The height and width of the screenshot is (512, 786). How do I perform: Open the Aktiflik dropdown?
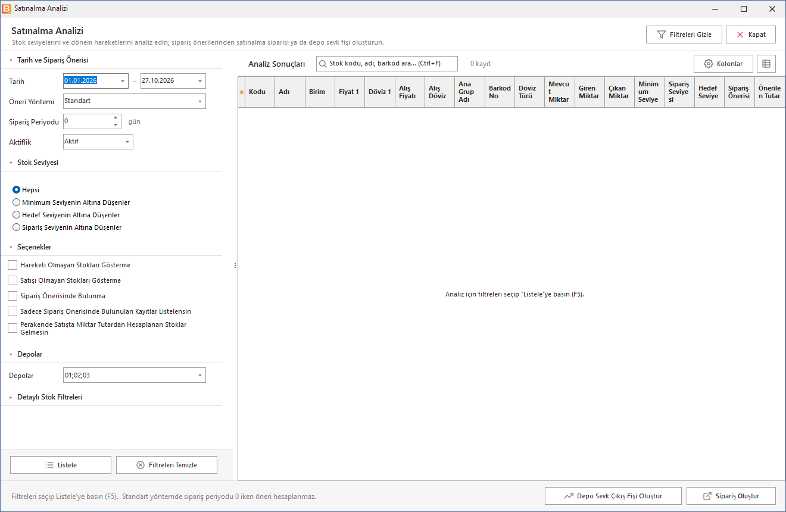click(127, 142)
